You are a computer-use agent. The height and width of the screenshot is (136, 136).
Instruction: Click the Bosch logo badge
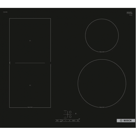coord(126,120)
